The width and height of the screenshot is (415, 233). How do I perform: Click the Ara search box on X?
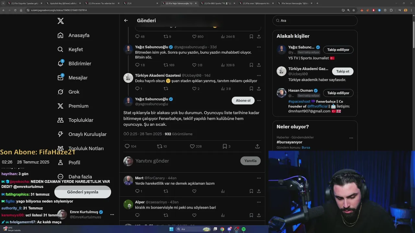315,20
